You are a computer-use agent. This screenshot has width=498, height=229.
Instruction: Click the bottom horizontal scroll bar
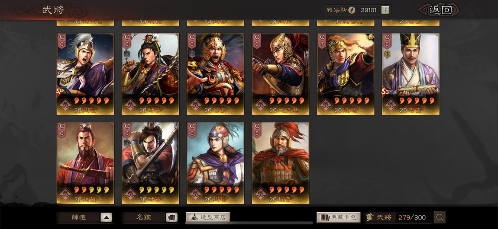click(x=249, y=223)
